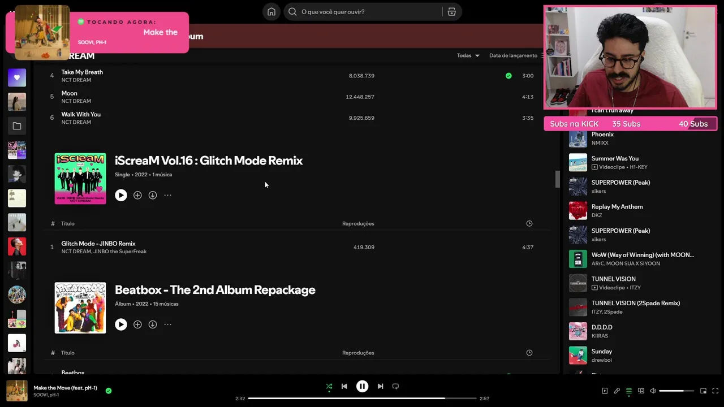Screen dimensions: 724x407
Task: Go to Spotify Home via house icon
Action: click(271, 12)
